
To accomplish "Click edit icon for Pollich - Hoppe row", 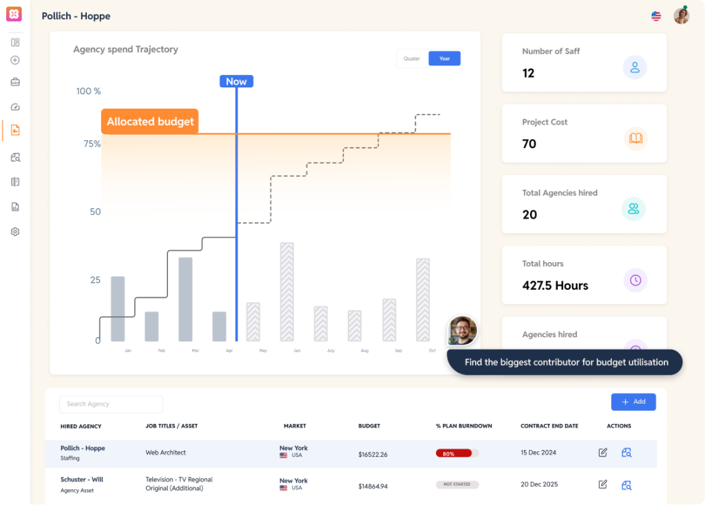I will click(603, 453).
